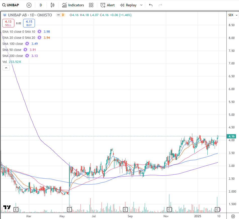Click the delayed data D badge
The height and width of the screenshot is (219, 239).
(63, 15)
